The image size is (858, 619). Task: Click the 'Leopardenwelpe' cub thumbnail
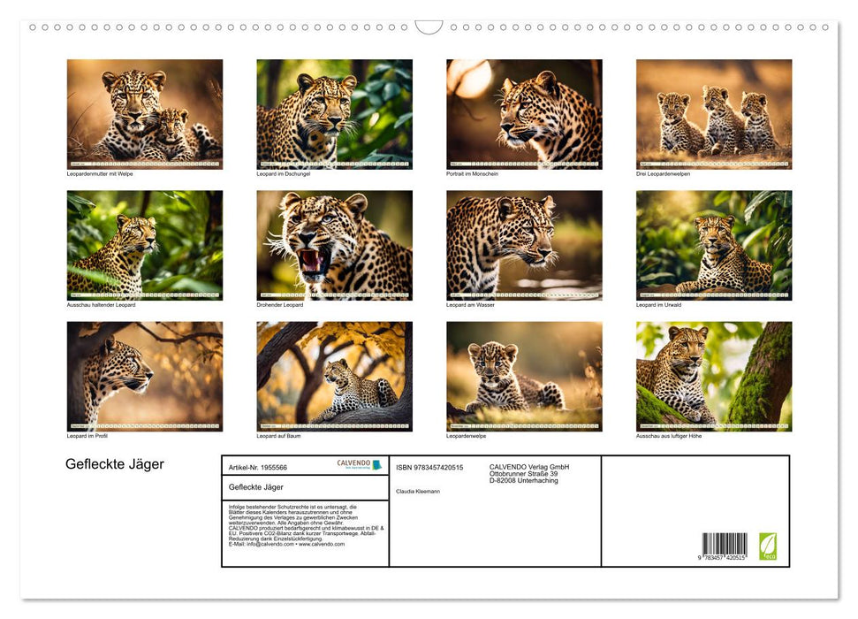point(524,376)
